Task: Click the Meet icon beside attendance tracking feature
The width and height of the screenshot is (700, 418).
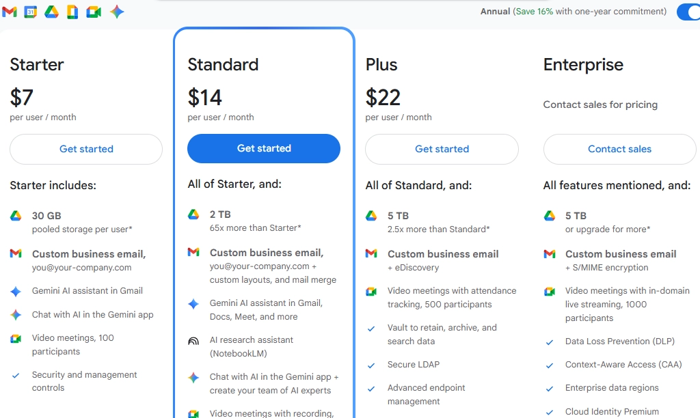Action: pyautogui.click(x=371, y=291)
